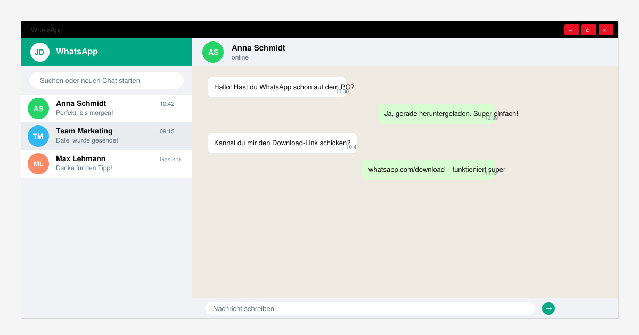Click the online status text
Viewport: 639px width, 335px height.
240,57
